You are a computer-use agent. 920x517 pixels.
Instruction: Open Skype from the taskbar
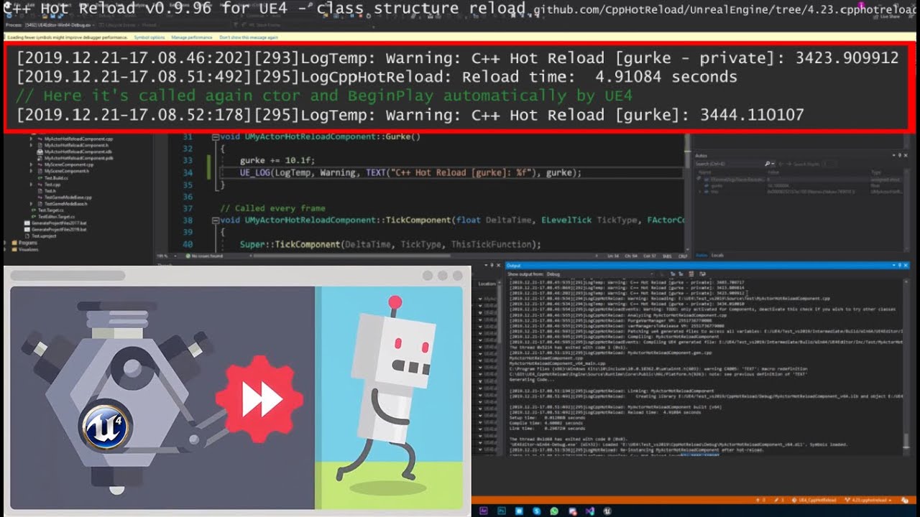[537, 511]
